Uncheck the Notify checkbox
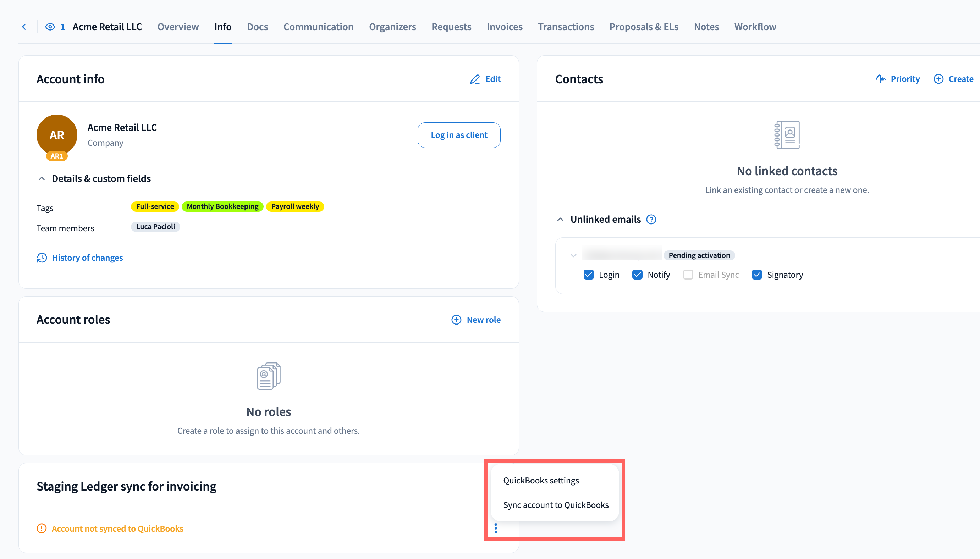The width and height of the screenshot is (980, 559). [638, 275]
